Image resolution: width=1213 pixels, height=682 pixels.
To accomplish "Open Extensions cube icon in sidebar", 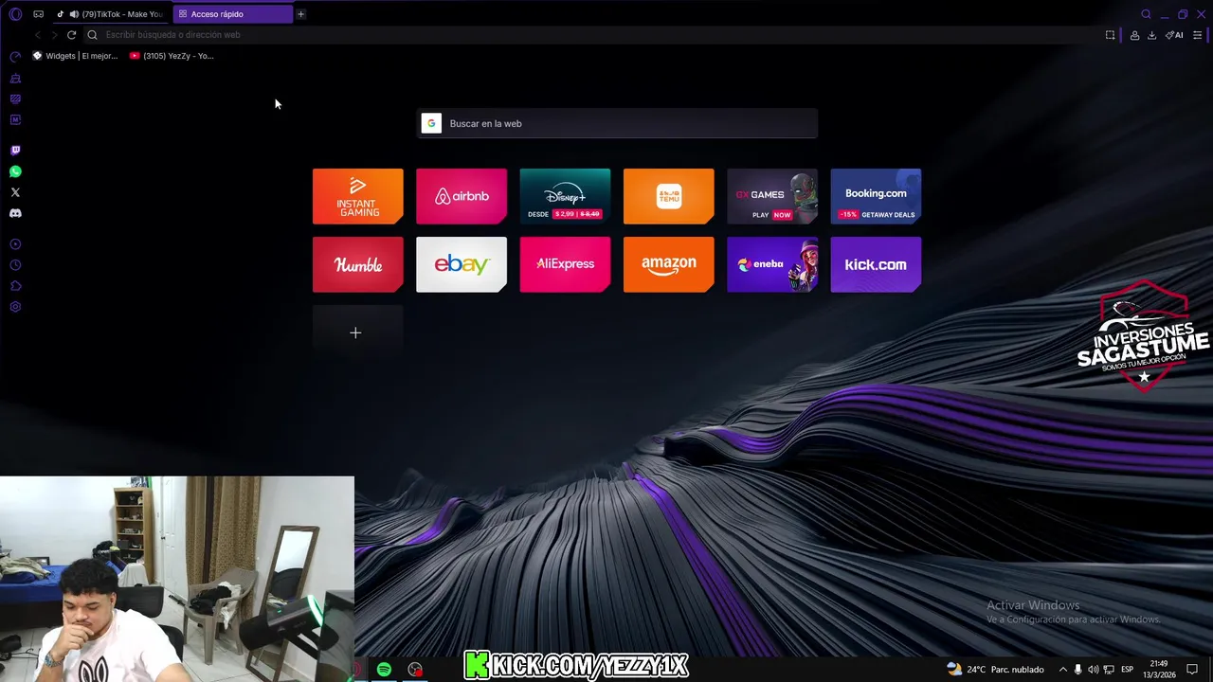I will pos(15,286).
